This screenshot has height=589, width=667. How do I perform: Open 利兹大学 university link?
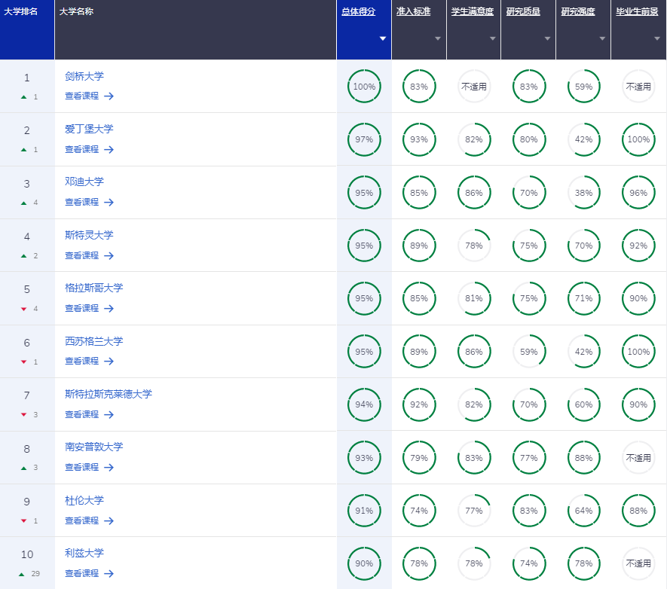tap(84, 553)
